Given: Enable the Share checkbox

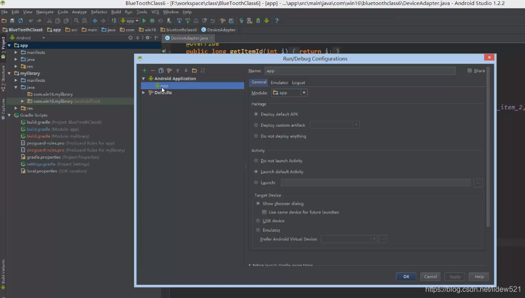Looking at the screenshot, I should tap(469, 70).
